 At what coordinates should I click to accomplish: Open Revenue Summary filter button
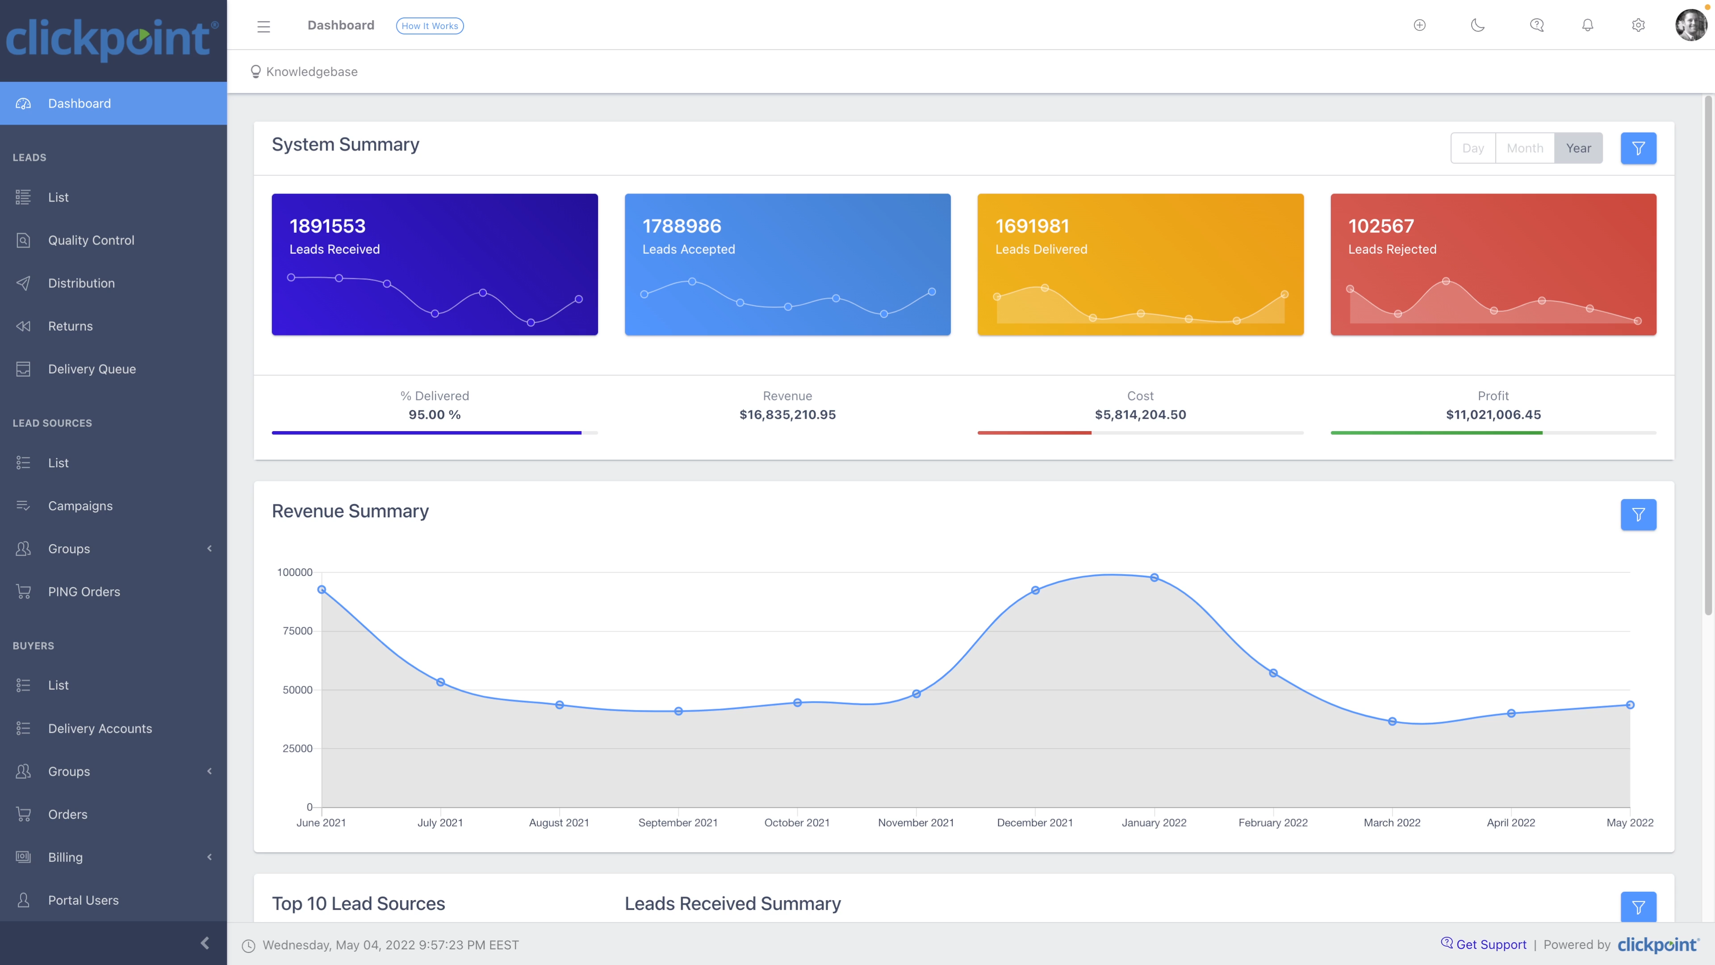point(1639,515)
